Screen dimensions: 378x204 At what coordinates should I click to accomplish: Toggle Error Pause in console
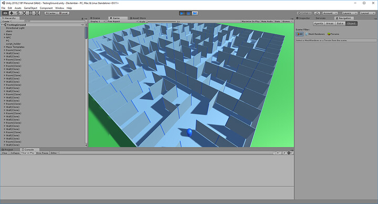pyautogui.click(x=43, y=153)
